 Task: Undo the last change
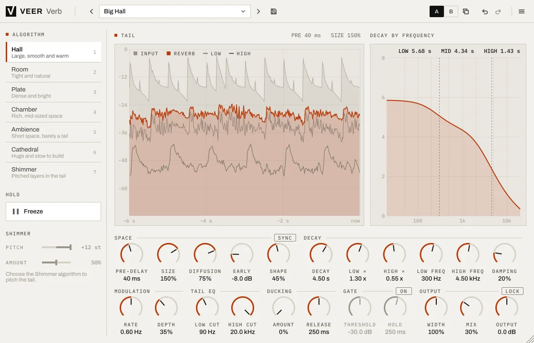tap(485, 11)
